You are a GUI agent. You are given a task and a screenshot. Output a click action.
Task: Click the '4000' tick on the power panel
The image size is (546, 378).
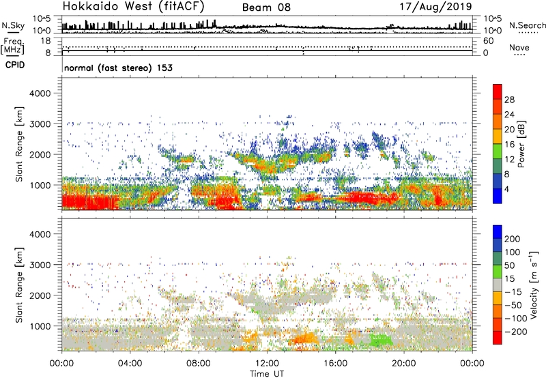(40, 93)
